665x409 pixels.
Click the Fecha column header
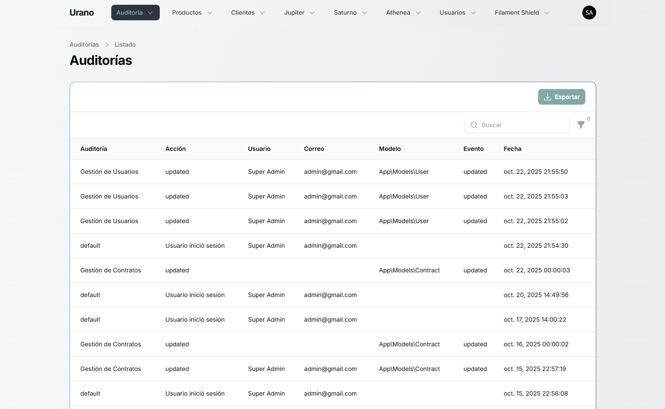[x=512, y=149]
